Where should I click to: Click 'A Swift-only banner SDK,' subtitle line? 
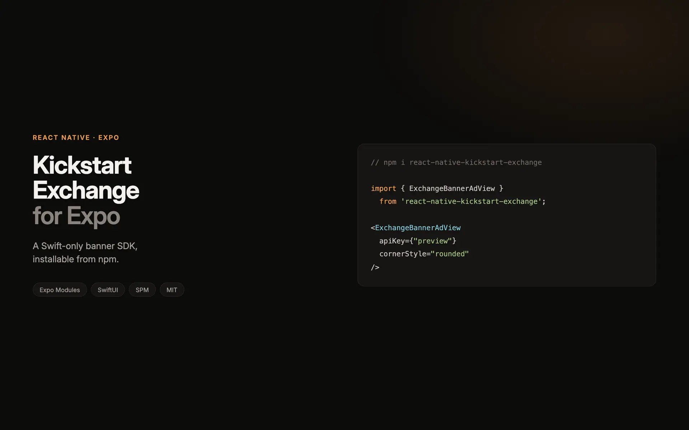tap(85, 246)
